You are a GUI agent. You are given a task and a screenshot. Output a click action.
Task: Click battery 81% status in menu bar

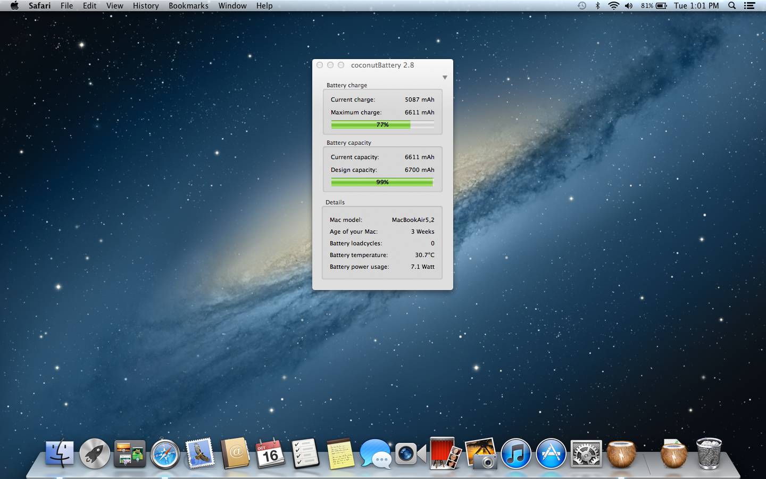click(x=654, y=6)
